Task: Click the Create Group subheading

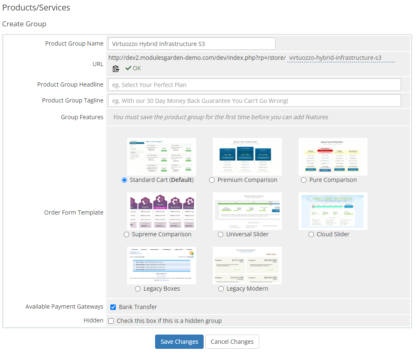Action: point(24,24)
